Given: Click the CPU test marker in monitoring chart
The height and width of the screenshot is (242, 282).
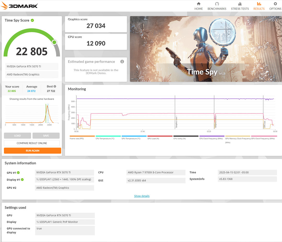Looking at the screenshot, I should (x=265, y=124).
